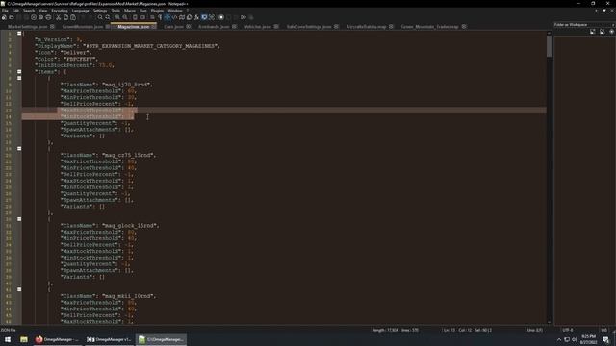Collapse the mag_mkii_10rnd object fold marker

coord(19,289)
